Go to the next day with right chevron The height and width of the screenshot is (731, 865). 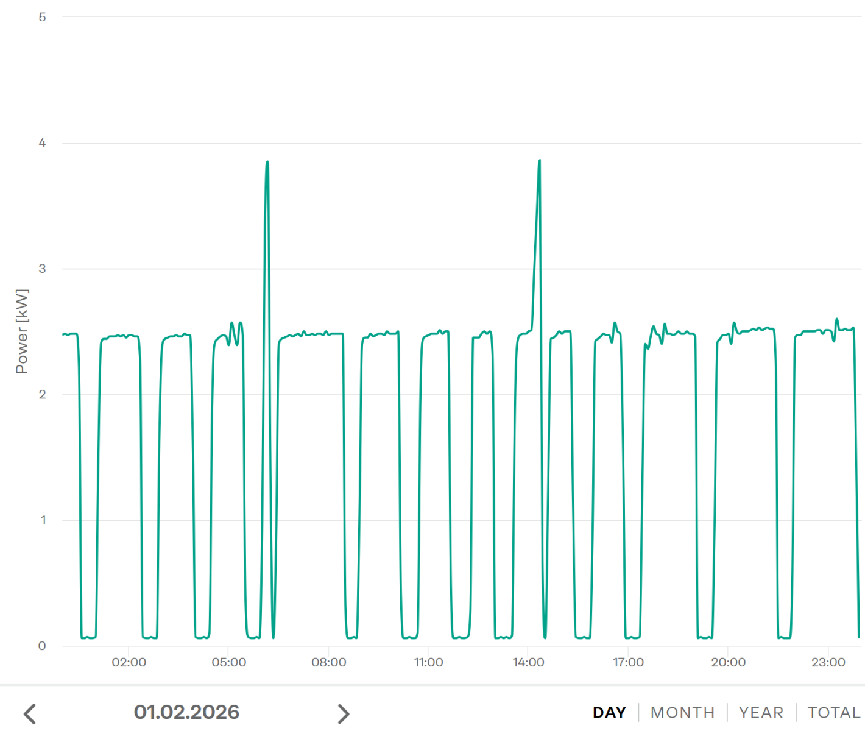[344, 713]
